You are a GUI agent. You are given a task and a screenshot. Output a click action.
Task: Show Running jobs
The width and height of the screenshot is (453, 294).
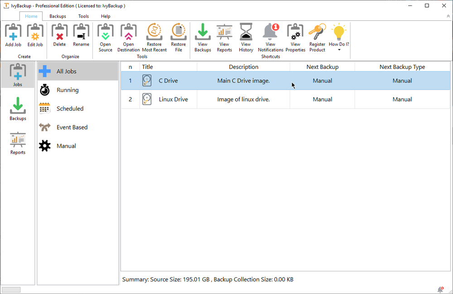point(78,90)
